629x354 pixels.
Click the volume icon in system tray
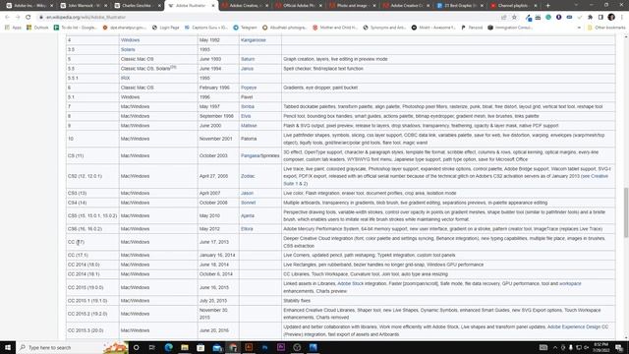(586, 347)
